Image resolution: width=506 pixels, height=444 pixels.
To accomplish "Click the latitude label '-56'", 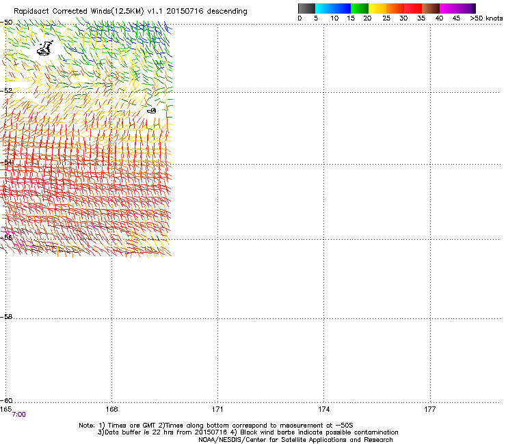I will pyautogui.click(x=6, y=237).
